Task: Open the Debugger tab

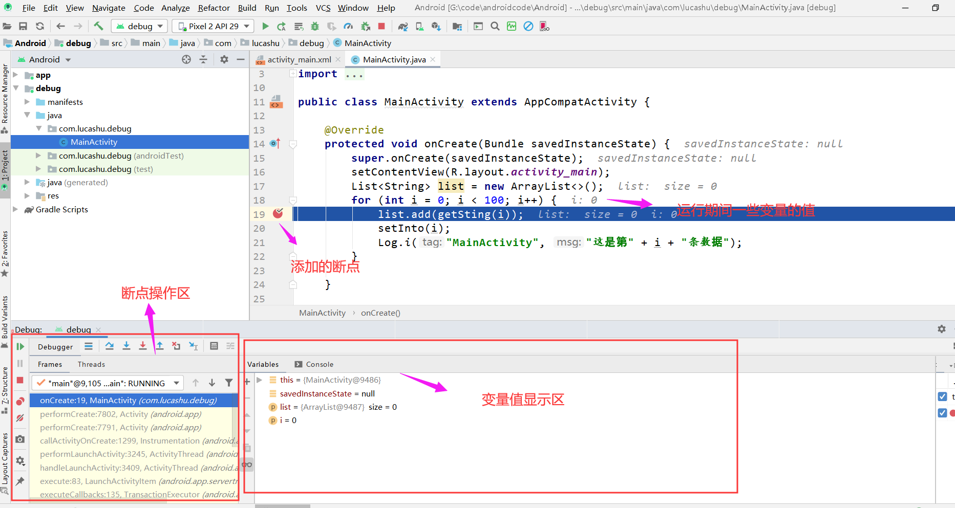Action: [55, 347]
